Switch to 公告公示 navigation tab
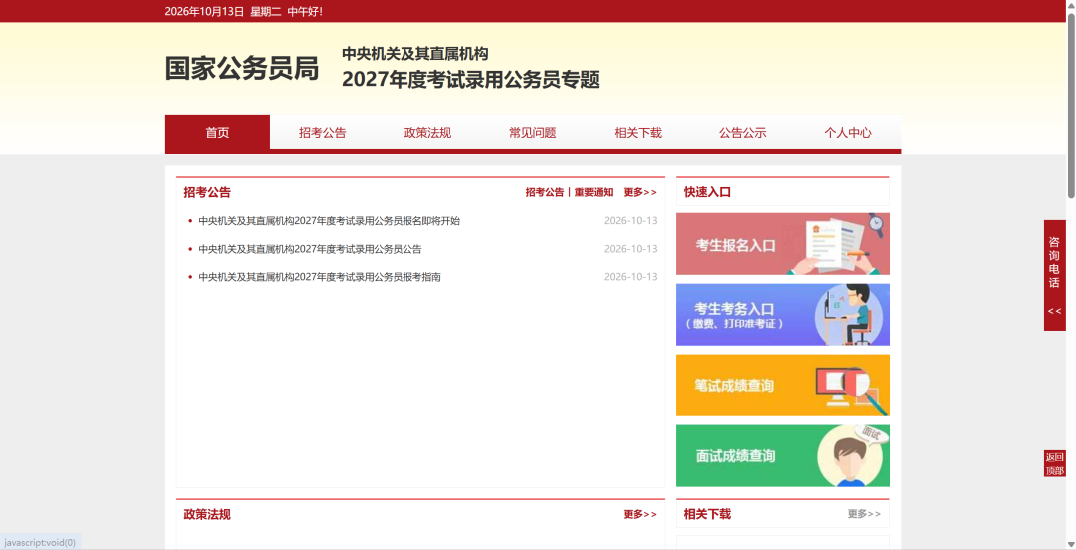The height and width of the screenshot is (550, 1076). pos(742,133)
